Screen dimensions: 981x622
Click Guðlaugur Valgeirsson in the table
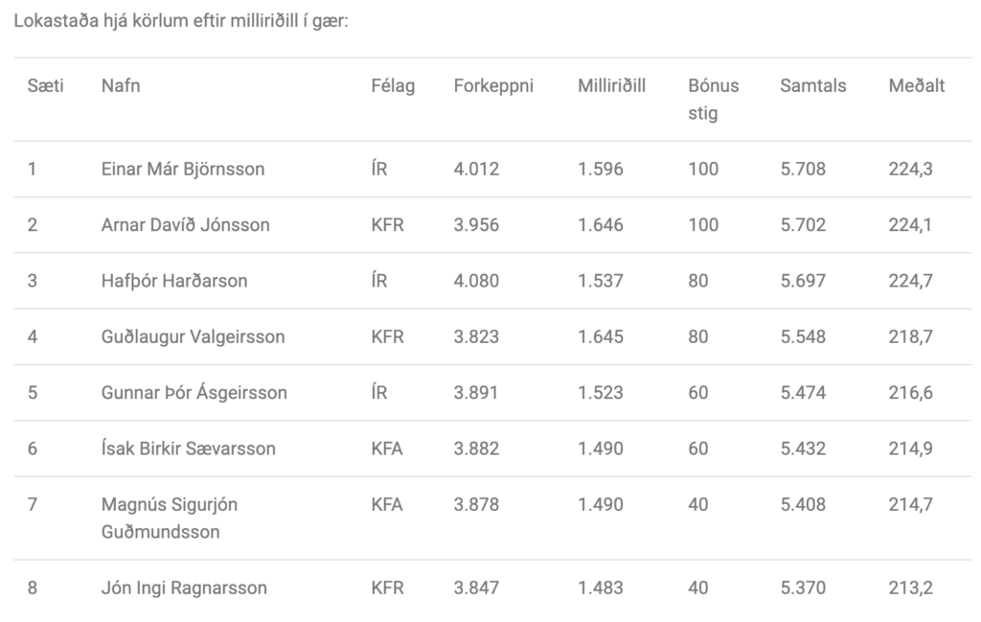[x=193, y=336]
